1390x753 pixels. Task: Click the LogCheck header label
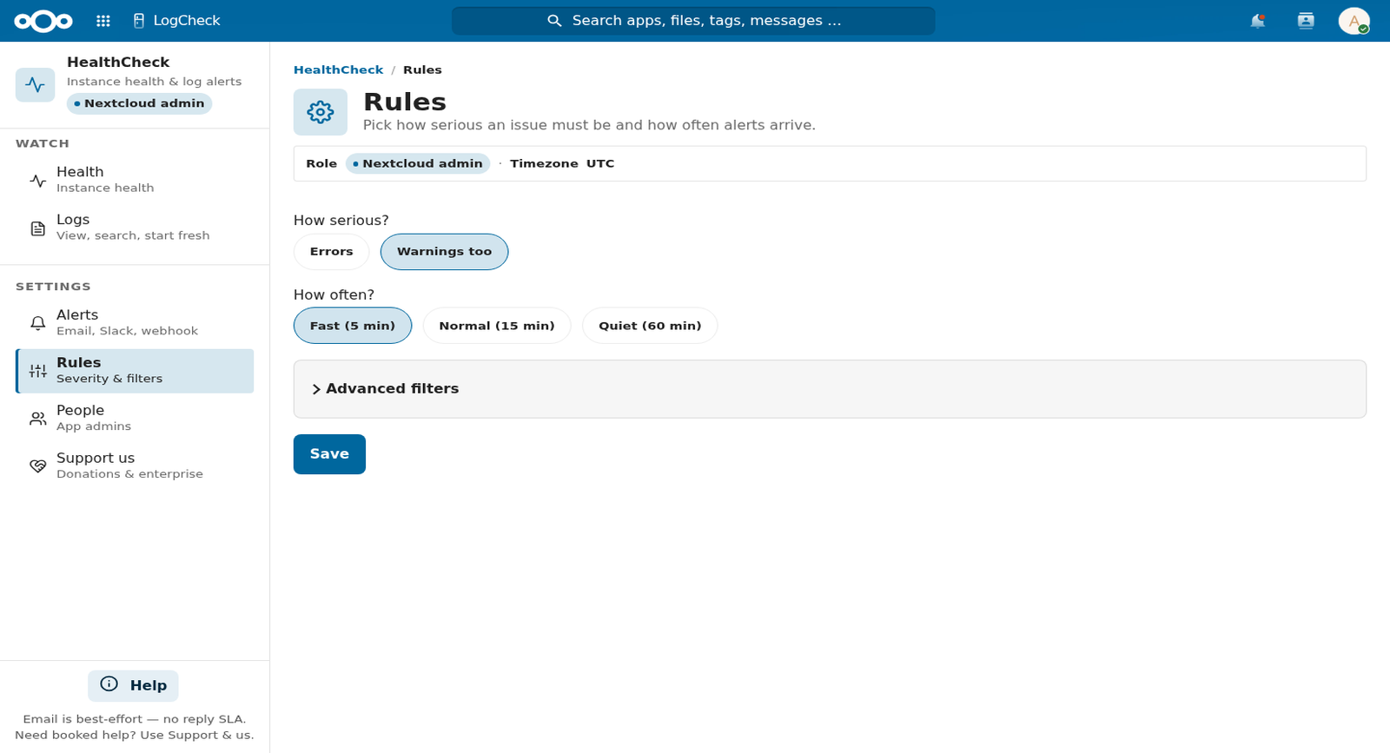(x=187, y=21)
